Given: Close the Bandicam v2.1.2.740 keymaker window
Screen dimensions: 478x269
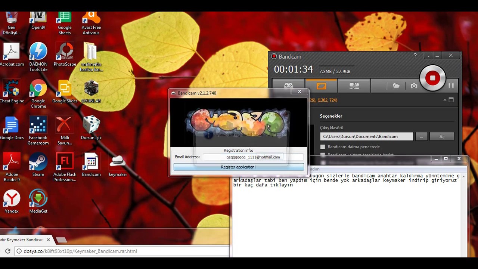Looking at the screenshot, I should [x=299, y=91].
